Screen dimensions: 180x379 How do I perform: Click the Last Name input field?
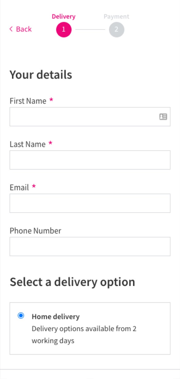click(90, 160)
